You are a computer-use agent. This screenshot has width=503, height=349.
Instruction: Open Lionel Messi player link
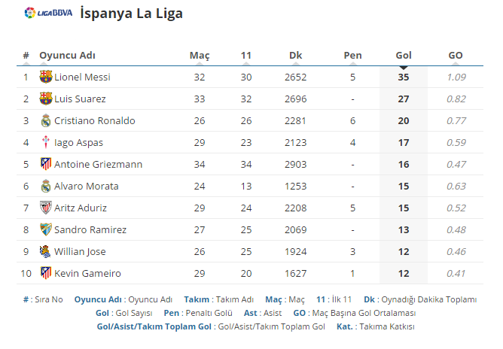(82, 77)
